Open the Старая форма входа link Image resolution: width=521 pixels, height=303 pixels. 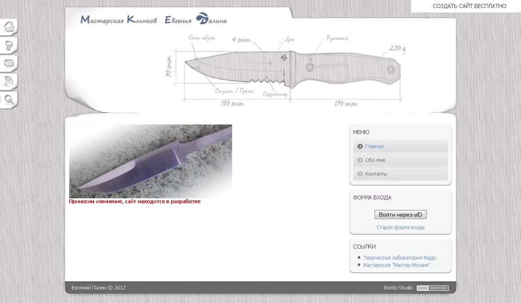tap(401, 228)
